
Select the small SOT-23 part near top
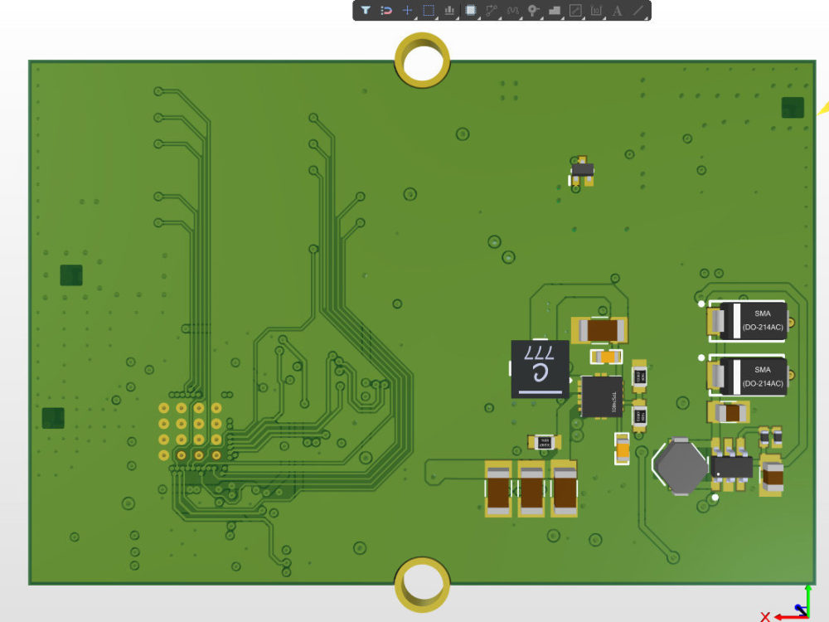click(x=582, y=171)
